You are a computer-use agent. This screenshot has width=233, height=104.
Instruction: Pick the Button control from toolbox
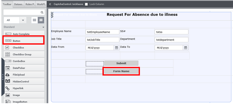[x=24, y=41]
